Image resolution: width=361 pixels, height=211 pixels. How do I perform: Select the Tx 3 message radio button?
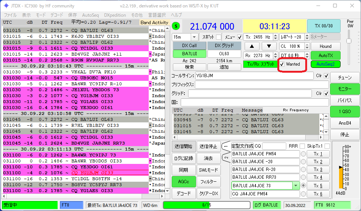point(303,169)
